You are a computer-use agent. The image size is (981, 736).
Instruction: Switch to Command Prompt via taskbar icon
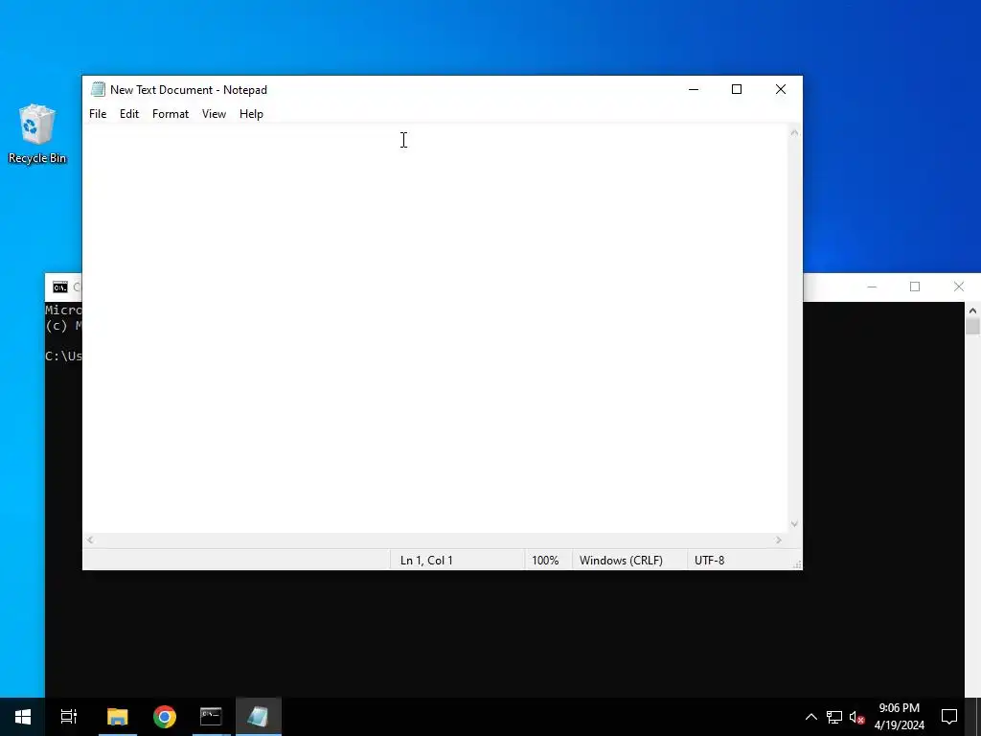point(211,717)
